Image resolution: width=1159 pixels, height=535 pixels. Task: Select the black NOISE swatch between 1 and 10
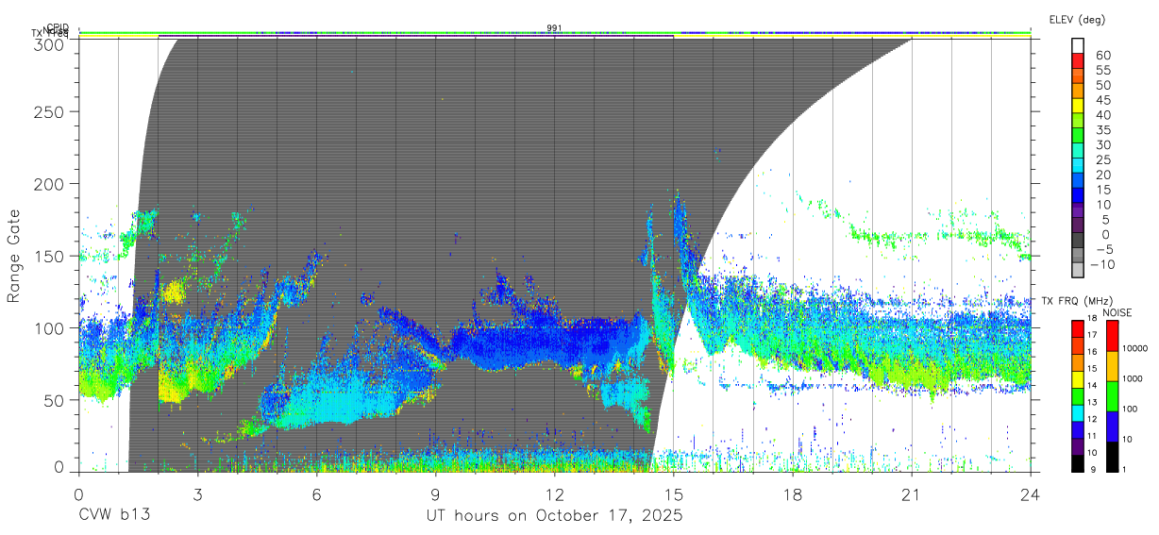(x=1112, y=457)
